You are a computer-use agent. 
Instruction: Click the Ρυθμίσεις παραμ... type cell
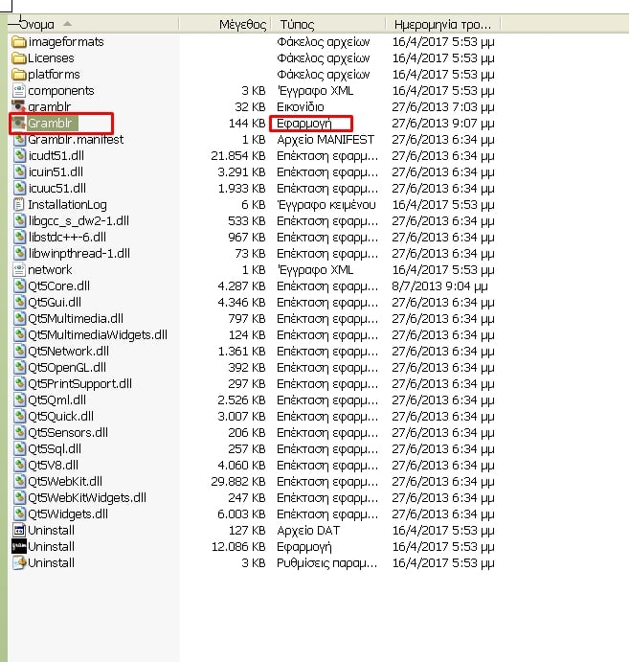(326, 563)
